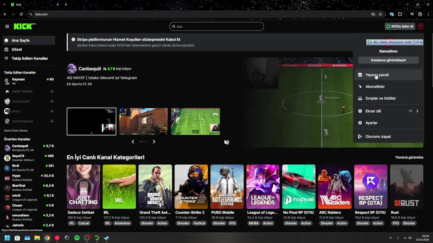
Task: Open Rammus53 channel row
Action: [x=29, y=101]
